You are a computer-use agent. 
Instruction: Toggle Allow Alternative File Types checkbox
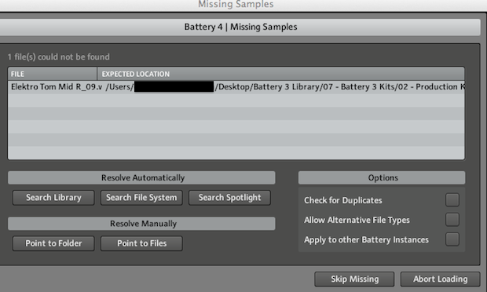452,220
